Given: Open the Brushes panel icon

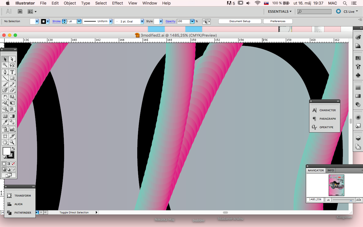Looking at the screenshot, I should (358, 67).
